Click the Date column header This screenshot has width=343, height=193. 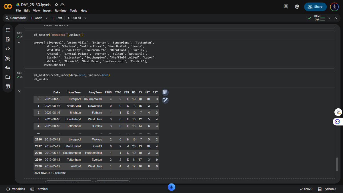click(x=57, y=92)
